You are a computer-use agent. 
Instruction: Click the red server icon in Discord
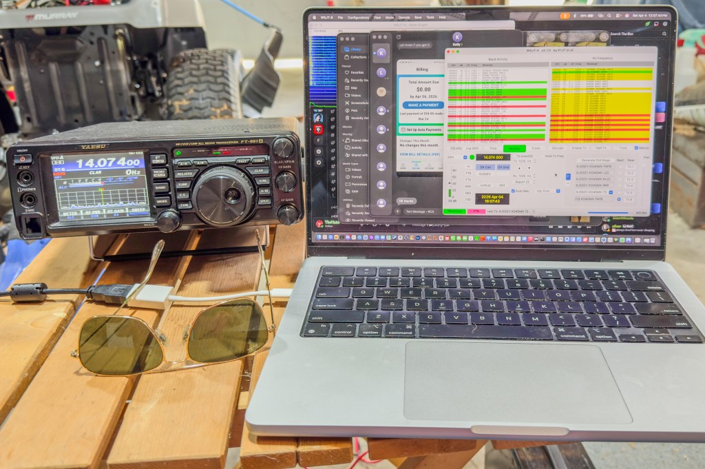(318, 129)
